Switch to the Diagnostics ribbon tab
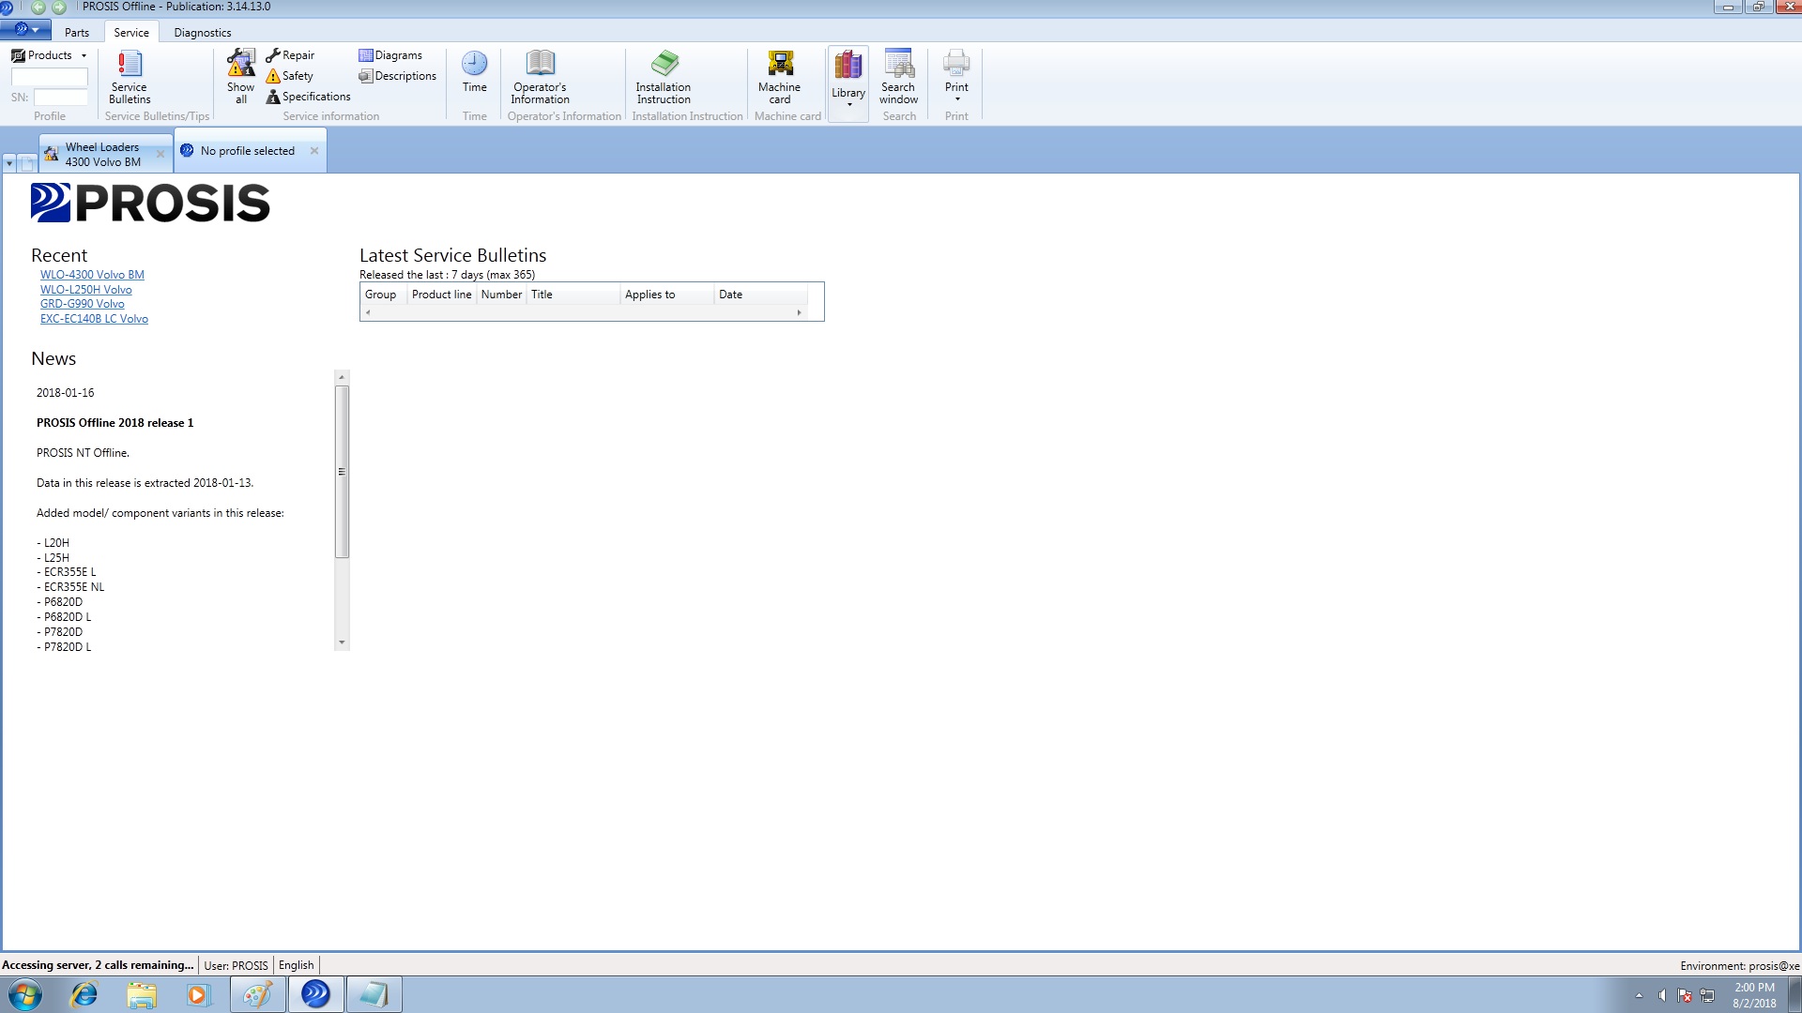 click(x=203, y=32)
